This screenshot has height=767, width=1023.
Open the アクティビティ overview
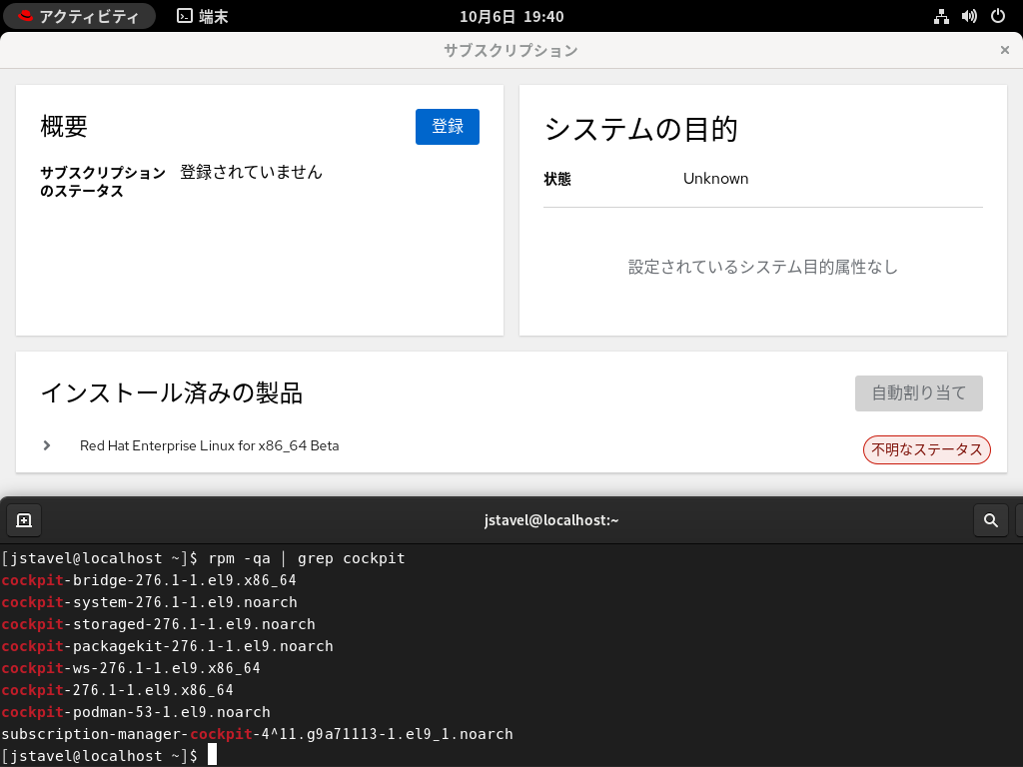pyautogui.click(x=79, y=16)
